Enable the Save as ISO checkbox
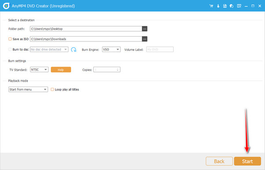 pyautogui.click(x=10, y=39)
